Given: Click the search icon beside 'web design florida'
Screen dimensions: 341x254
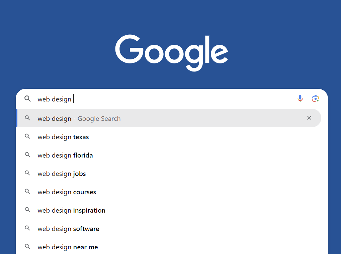Looking at the screenshot, I should [27, 155].
